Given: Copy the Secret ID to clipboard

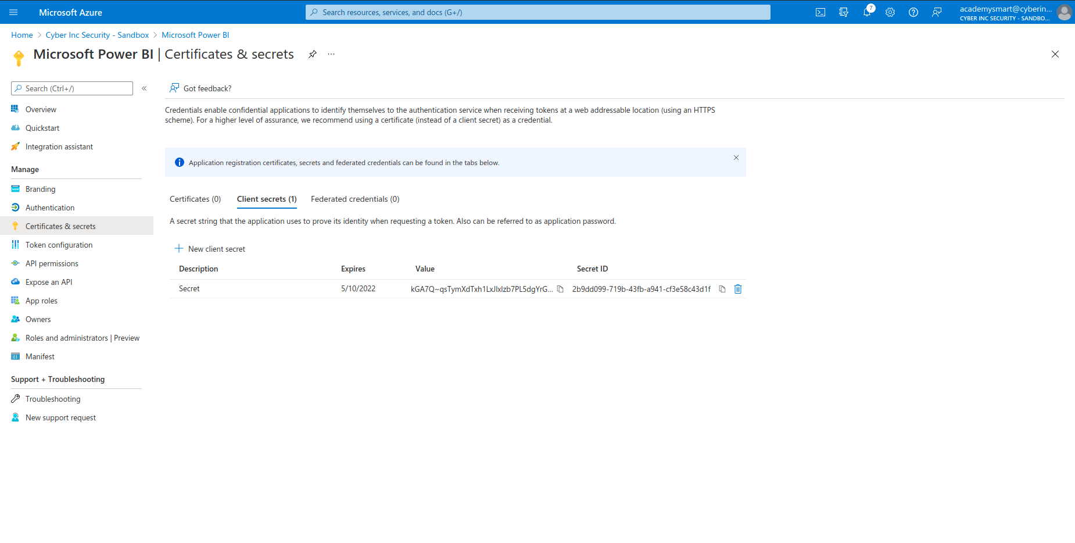Looking at the screenshot, I should tap(722, 289).
